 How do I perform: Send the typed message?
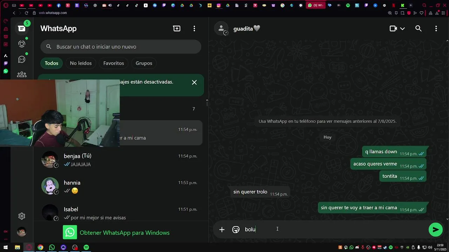click(x=436, y=230)
